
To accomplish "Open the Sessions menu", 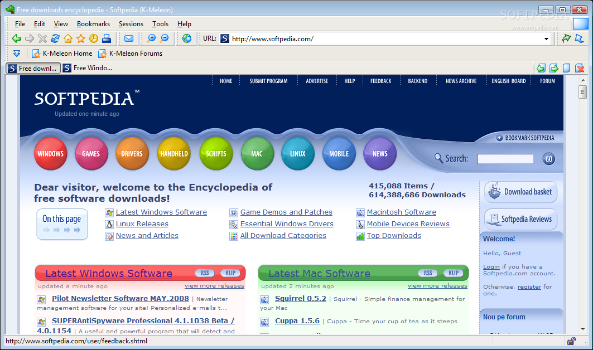I will click(131, 24).
